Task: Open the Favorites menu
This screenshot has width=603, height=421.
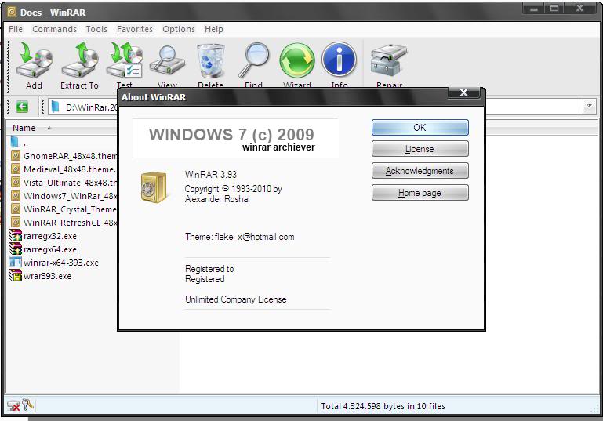Action: click(x=135, y=29)
